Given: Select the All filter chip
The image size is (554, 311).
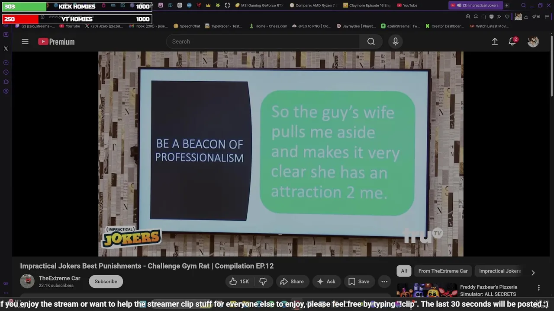Looking at the screenshot, I should pyautogui.click(x=404, y=271).
